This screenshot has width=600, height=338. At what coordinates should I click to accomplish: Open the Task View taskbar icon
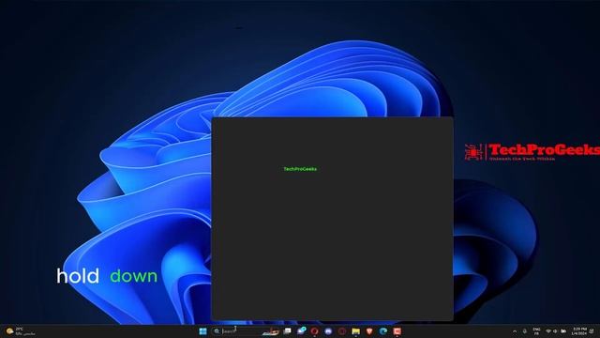tap(288, 331)
